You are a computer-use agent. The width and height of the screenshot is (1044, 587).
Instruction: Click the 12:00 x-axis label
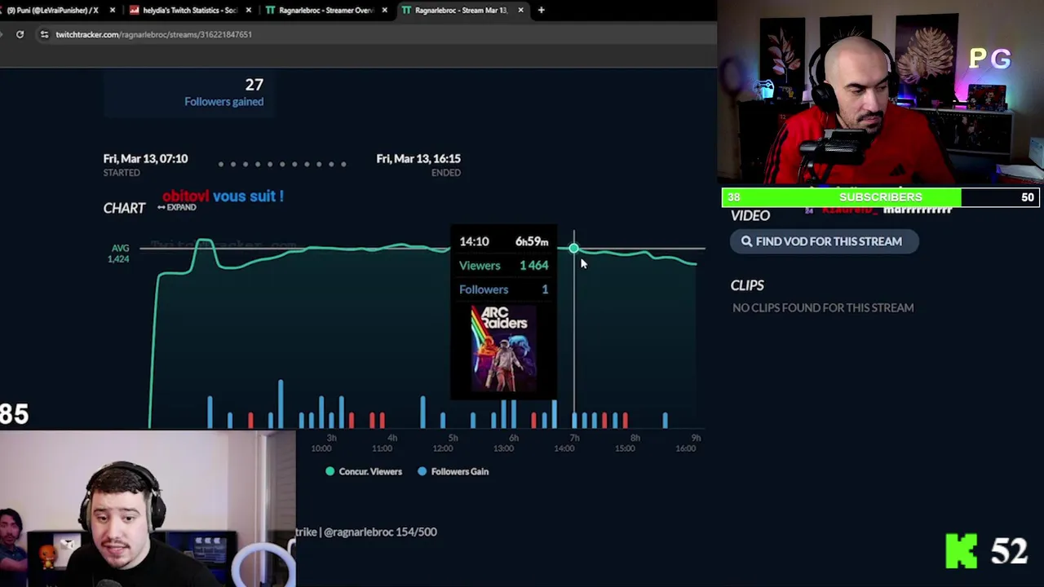[x=442, y=448]
